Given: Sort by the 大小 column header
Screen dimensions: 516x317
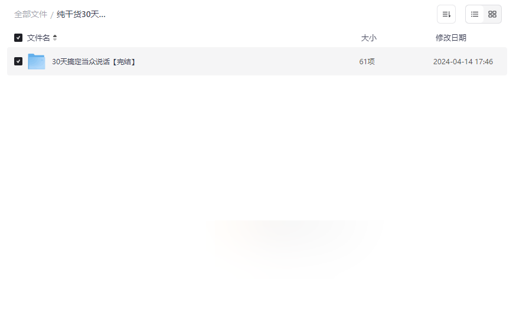Looking at the screenshot, I should (368, 38).
